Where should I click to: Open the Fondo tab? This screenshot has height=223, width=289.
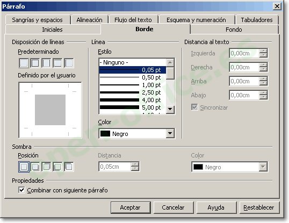234,30
